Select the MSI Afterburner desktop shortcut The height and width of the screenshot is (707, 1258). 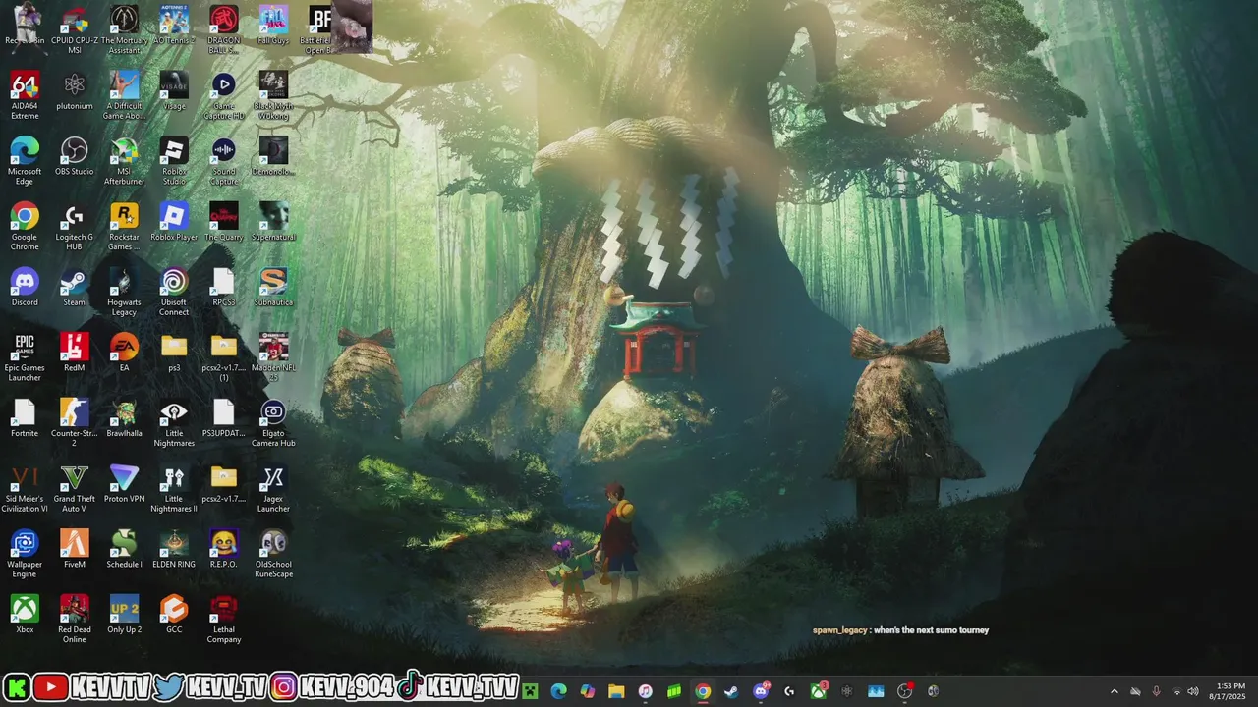124,161
